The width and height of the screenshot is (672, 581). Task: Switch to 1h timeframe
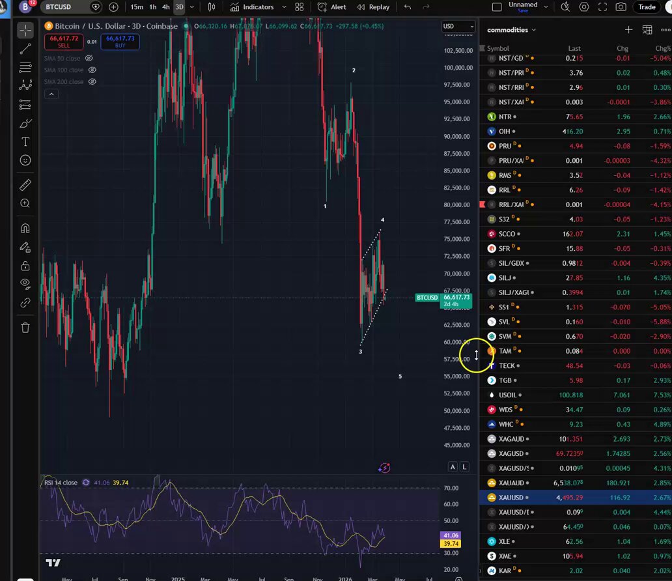tap(153, 7)
